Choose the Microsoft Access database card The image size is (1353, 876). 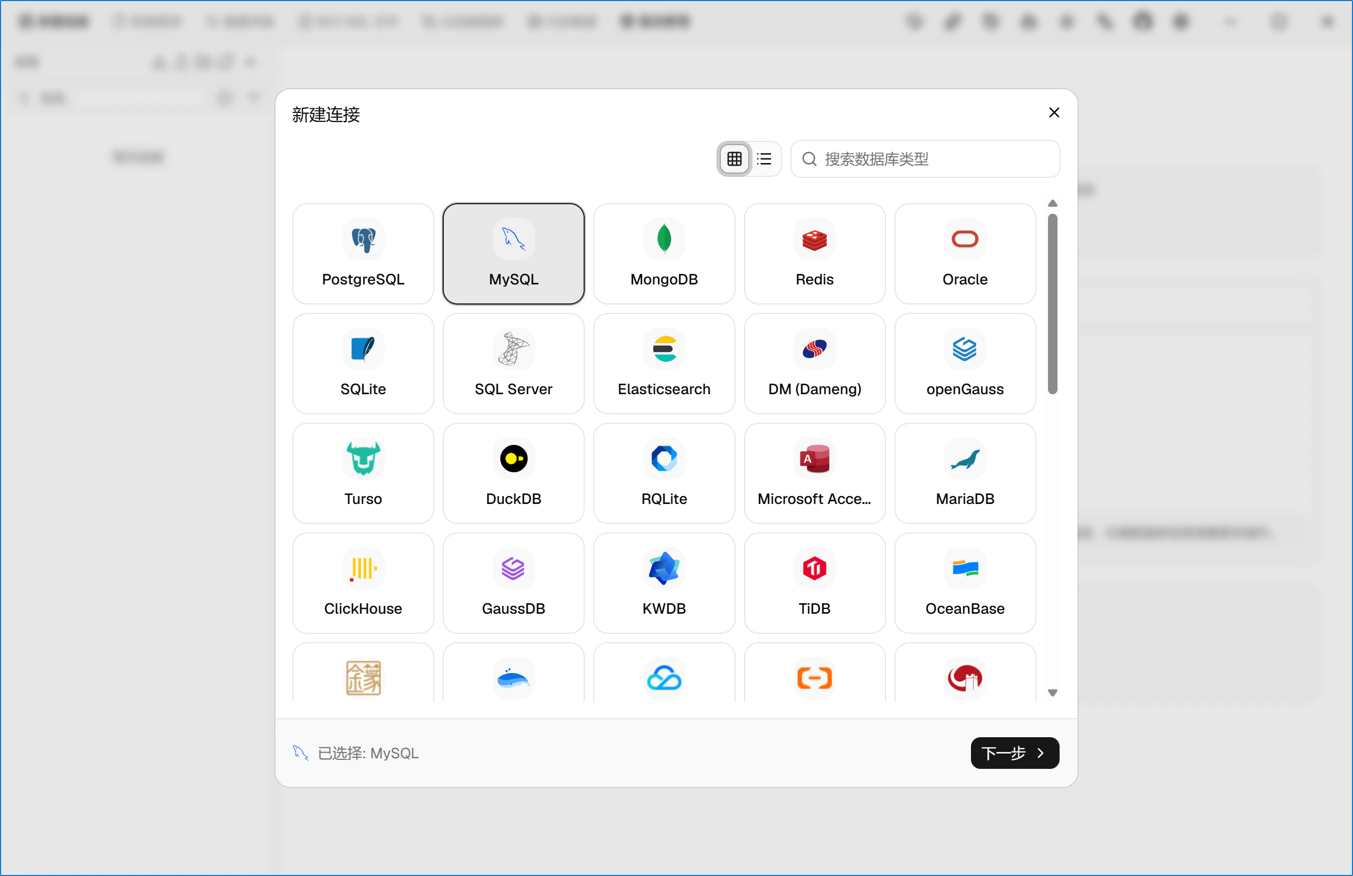tap(815, 473)
